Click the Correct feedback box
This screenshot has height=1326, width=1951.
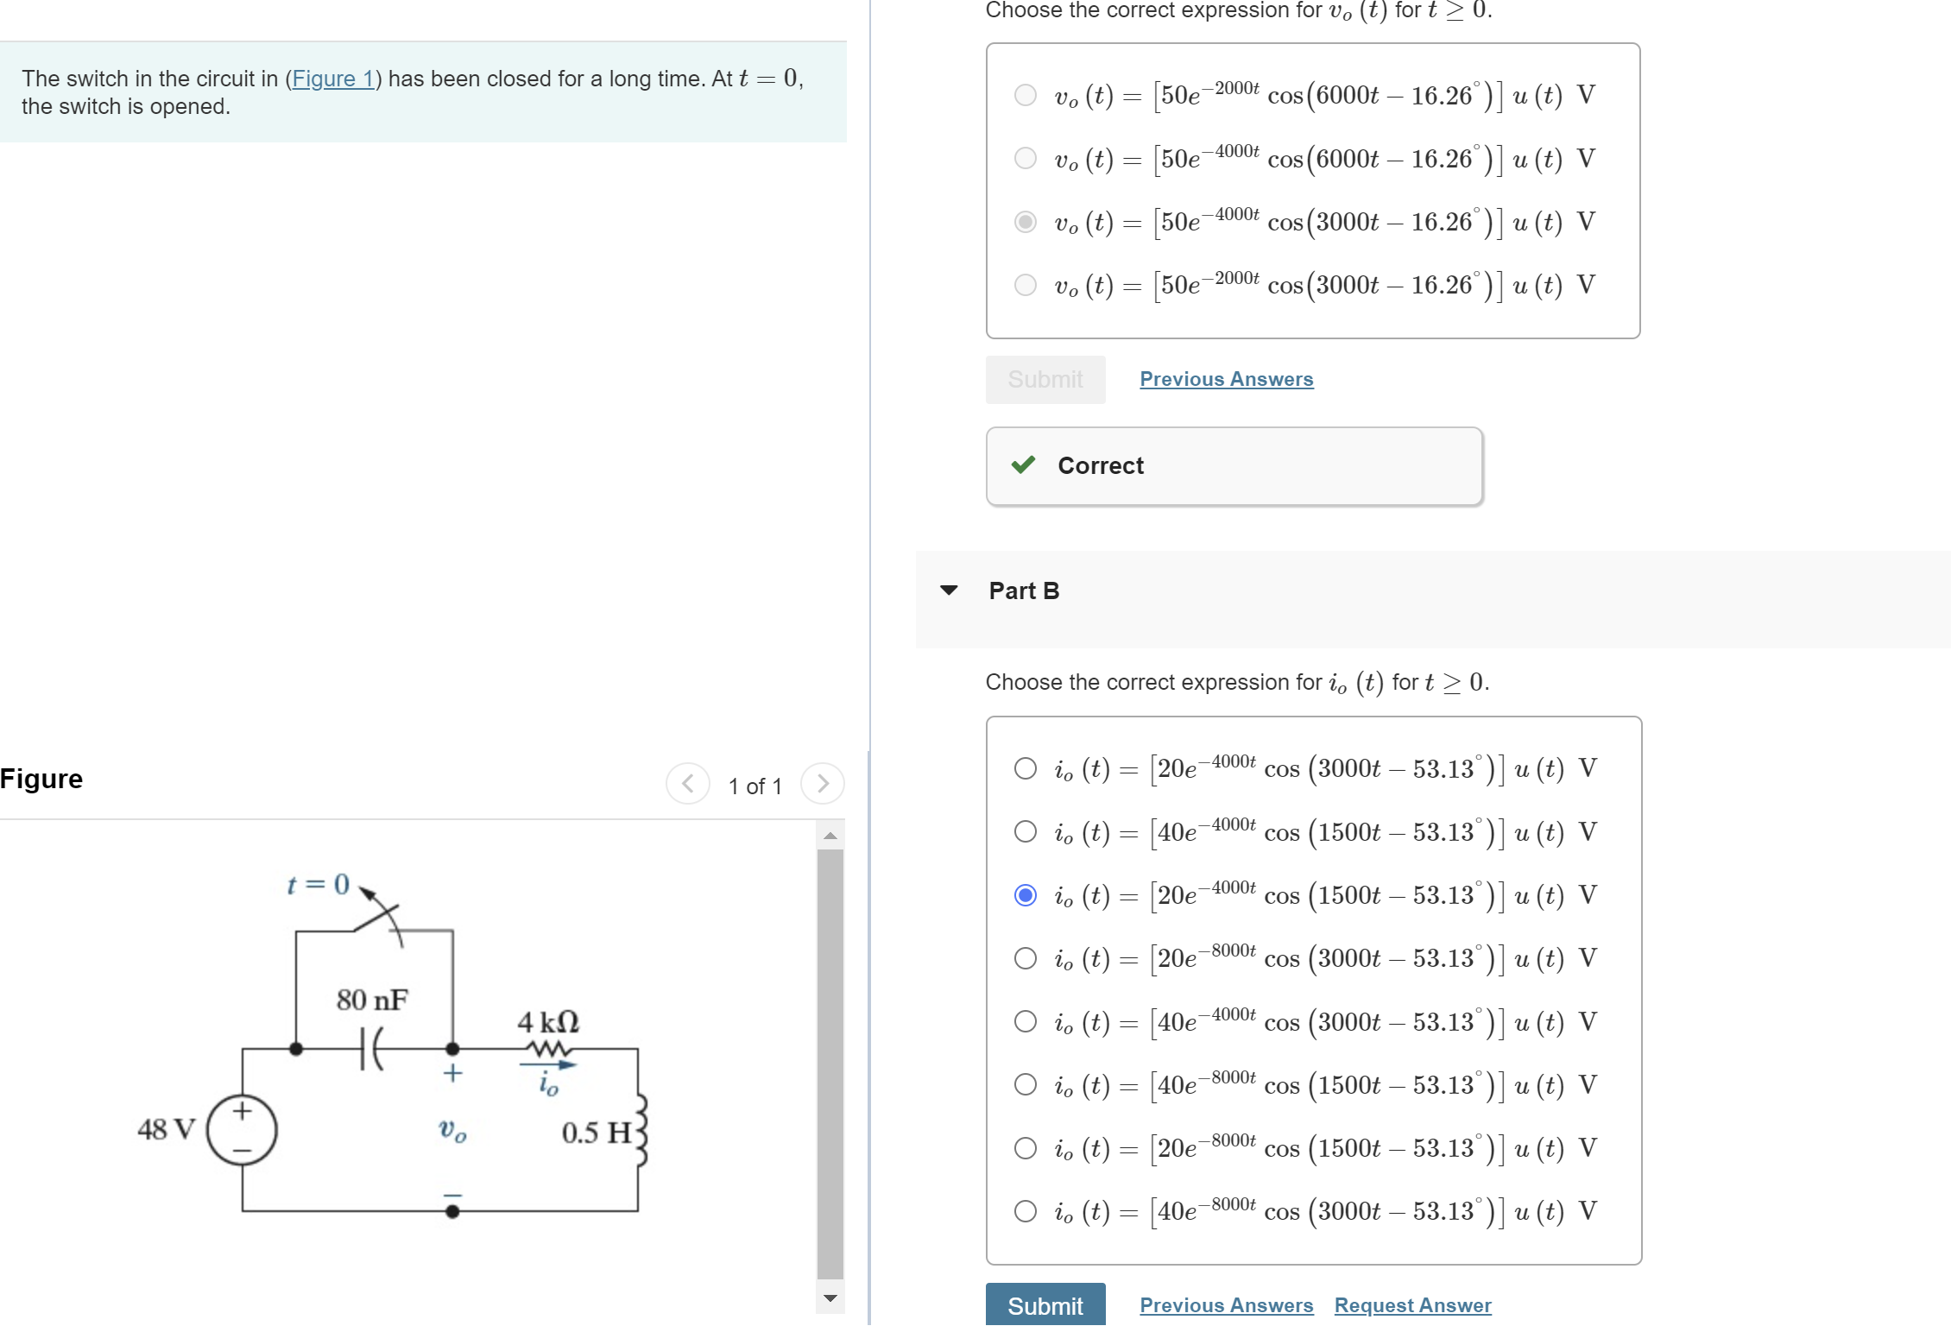point(1234,466)
